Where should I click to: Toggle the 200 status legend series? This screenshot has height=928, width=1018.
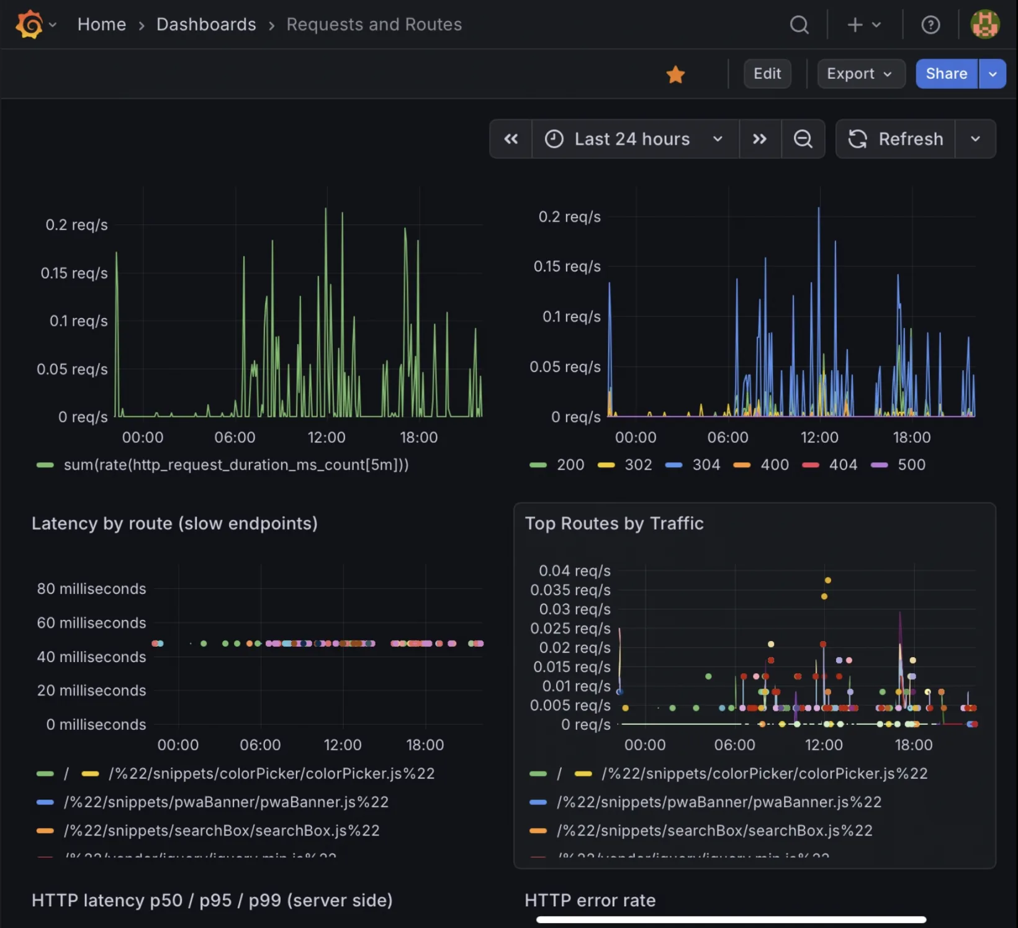click(x=570, y=465)
